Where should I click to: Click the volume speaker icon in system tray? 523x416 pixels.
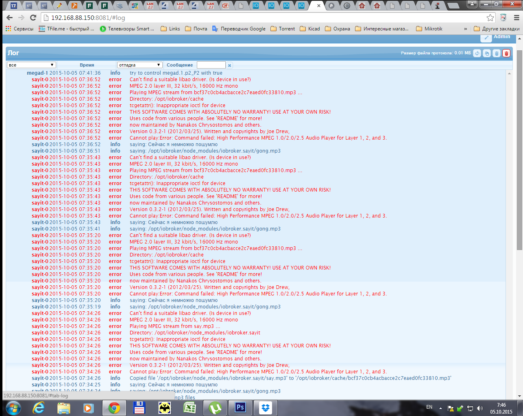point(480,408)
